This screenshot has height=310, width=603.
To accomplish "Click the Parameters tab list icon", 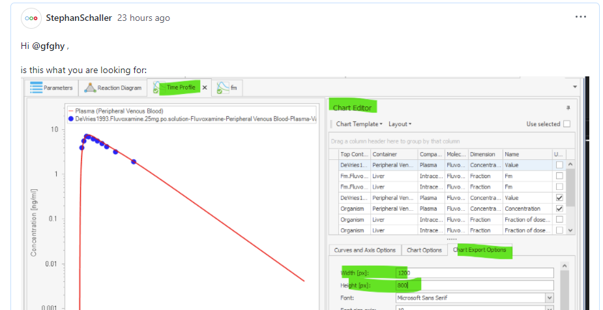I will click(36, 87).
